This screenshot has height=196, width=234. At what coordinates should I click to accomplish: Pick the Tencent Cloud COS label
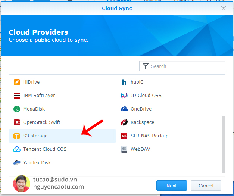[45, 149]
